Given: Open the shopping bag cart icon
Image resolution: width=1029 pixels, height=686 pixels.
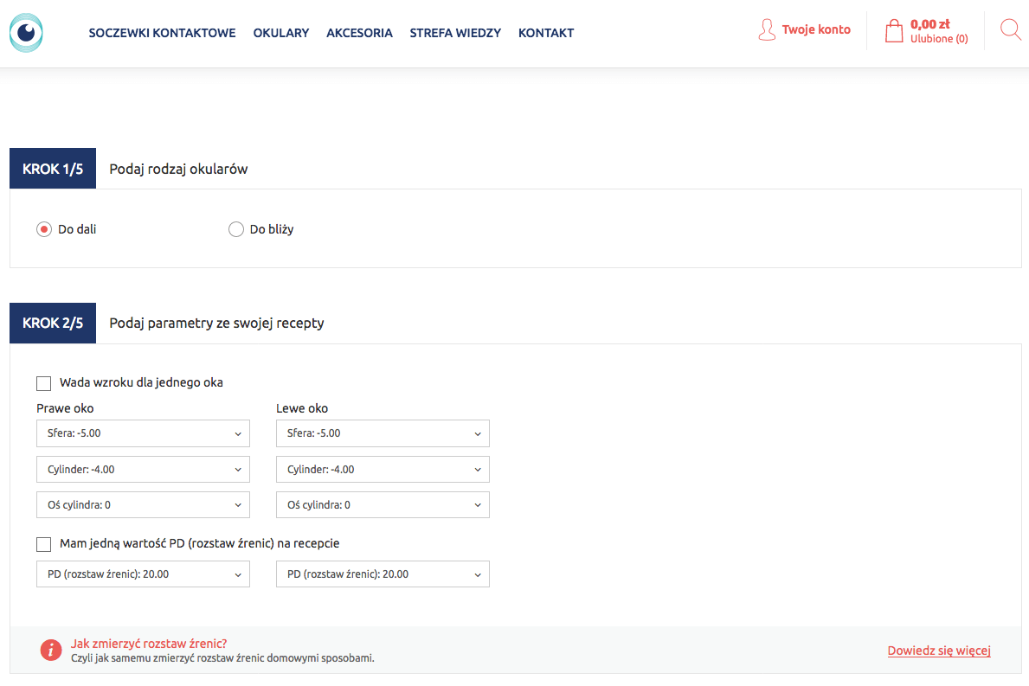Looking at the screenshot, I should (x=893, y=32).
